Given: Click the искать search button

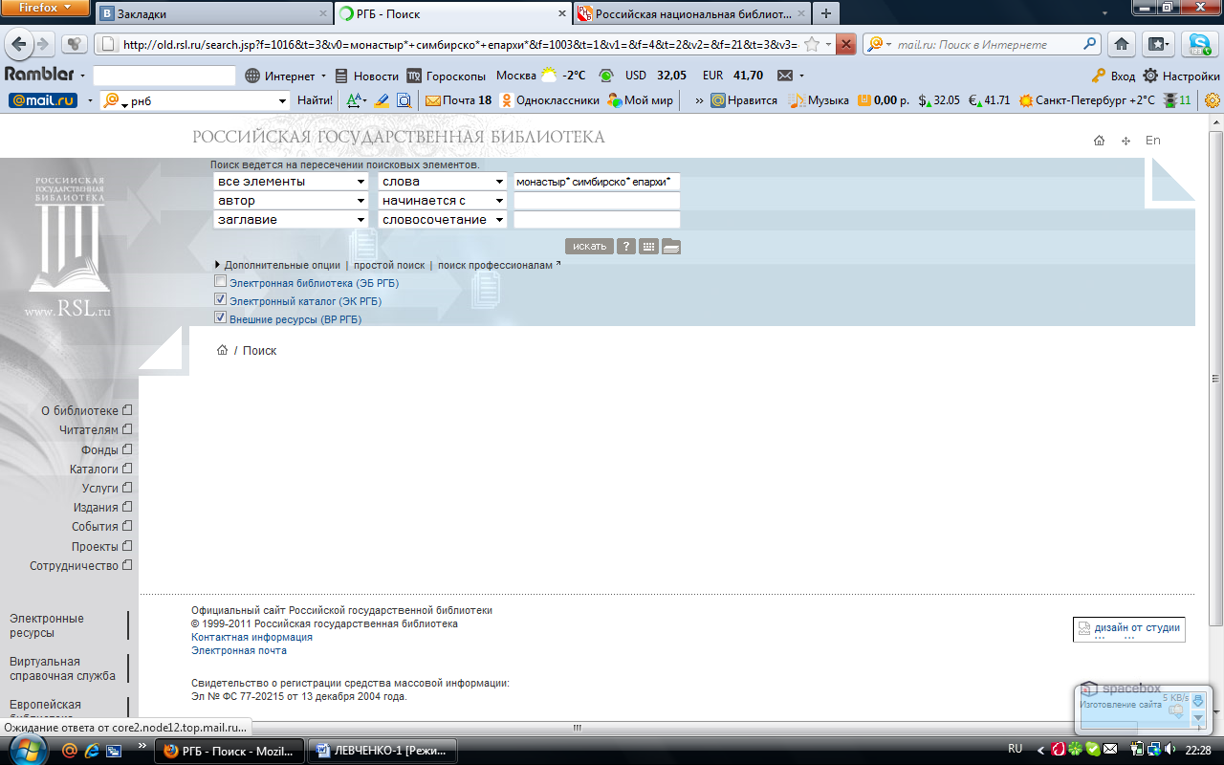Looking at the screenshot, I should (x=589, y=246).
